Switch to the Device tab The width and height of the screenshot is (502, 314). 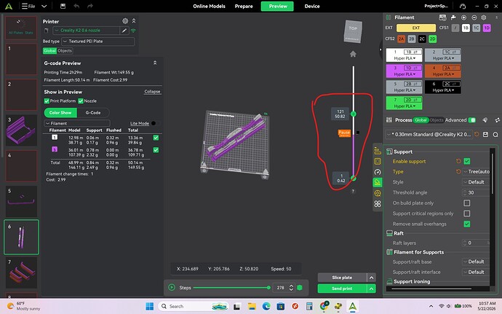pyautogui.click(x=312, y=6)
